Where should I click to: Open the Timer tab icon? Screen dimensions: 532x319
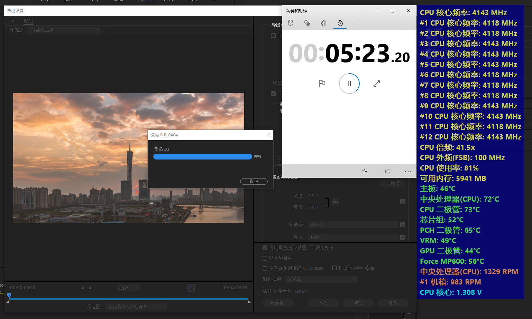click(324, 23)
